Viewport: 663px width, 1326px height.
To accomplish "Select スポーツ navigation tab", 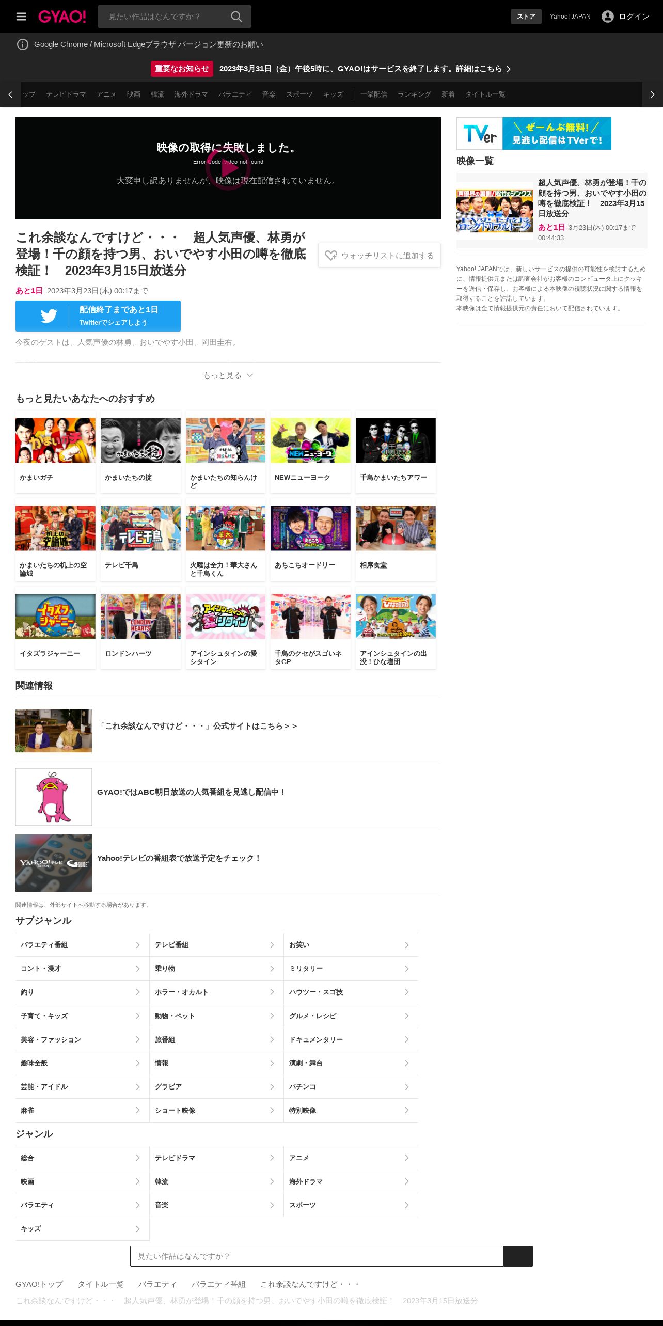I will [x=299, y=94].
